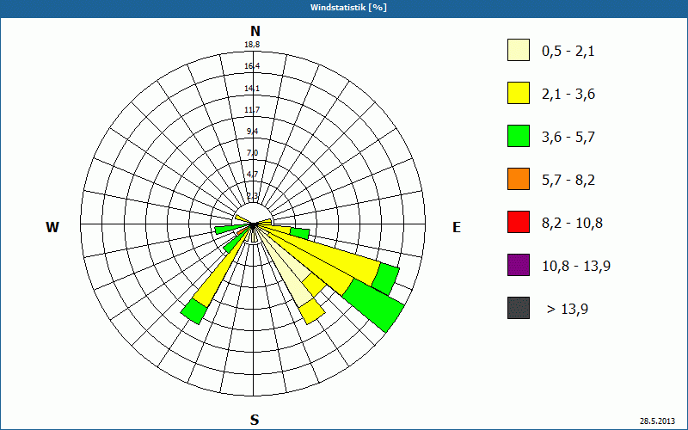Image resolution: width=688 pixels, height=430 pixels.
Task: Select the legend label '2,1 - 3,6'
Action: [568, 95]
